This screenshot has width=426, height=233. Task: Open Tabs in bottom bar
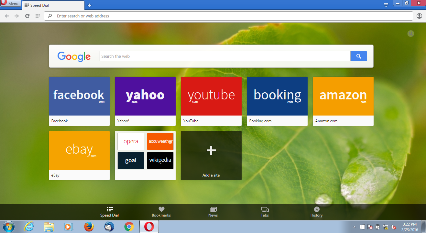coord(265,212)
